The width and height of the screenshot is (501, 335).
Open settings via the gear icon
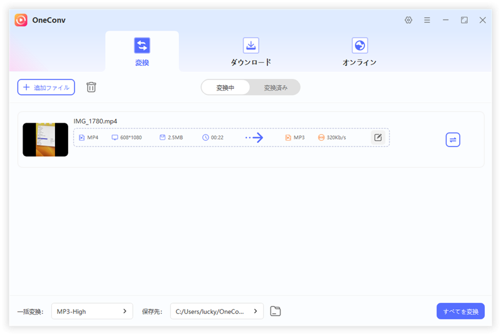(x=408, y=20)
